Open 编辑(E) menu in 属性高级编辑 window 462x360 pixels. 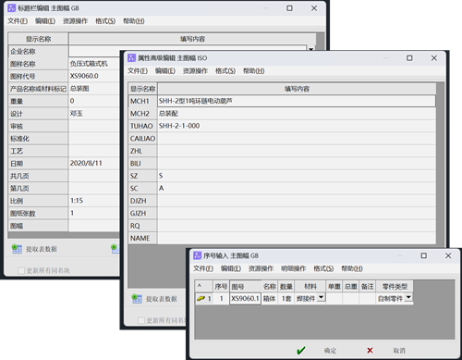[x=165, y=71]
